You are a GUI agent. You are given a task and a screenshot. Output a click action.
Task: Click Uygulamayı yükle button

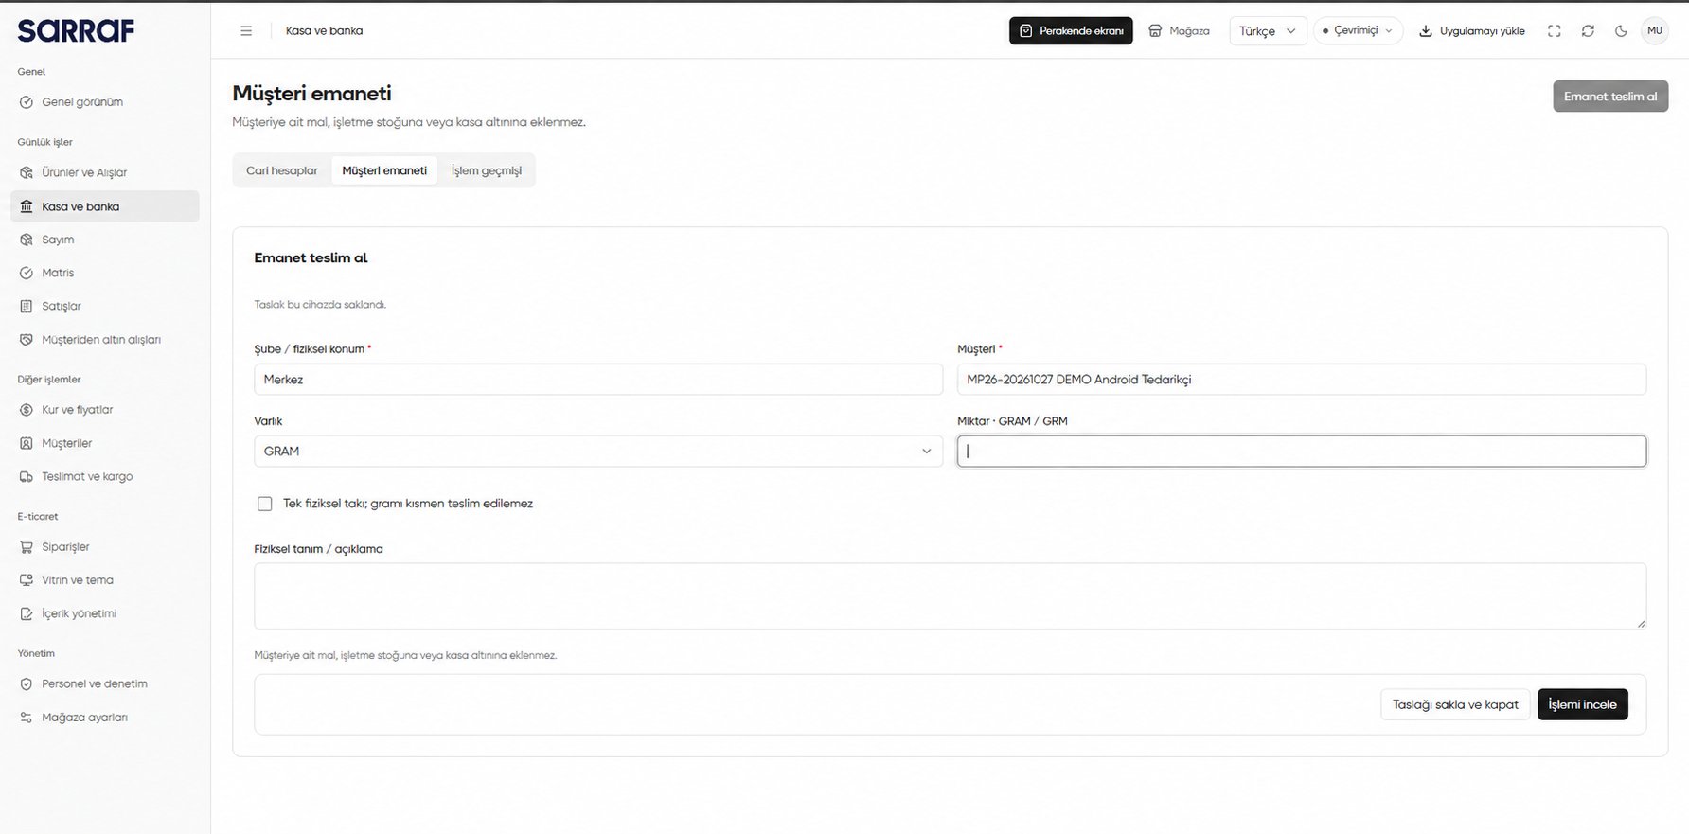[1472, 31]
